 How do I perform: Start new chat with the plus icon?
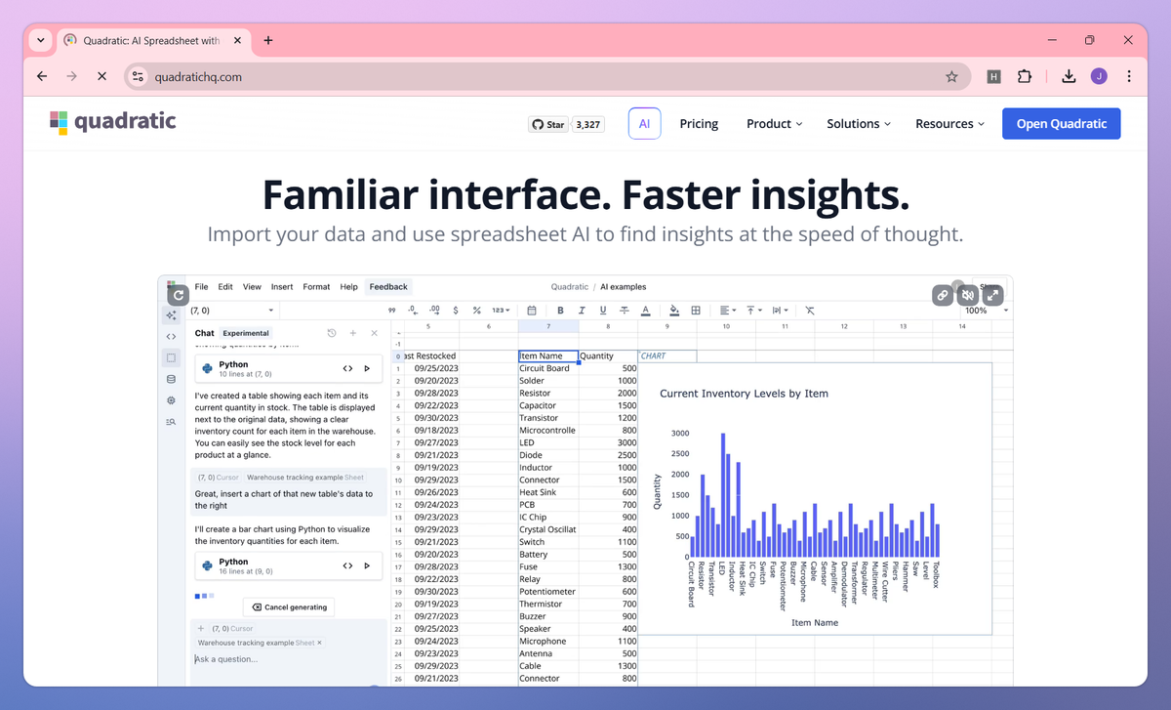[353, 333]
